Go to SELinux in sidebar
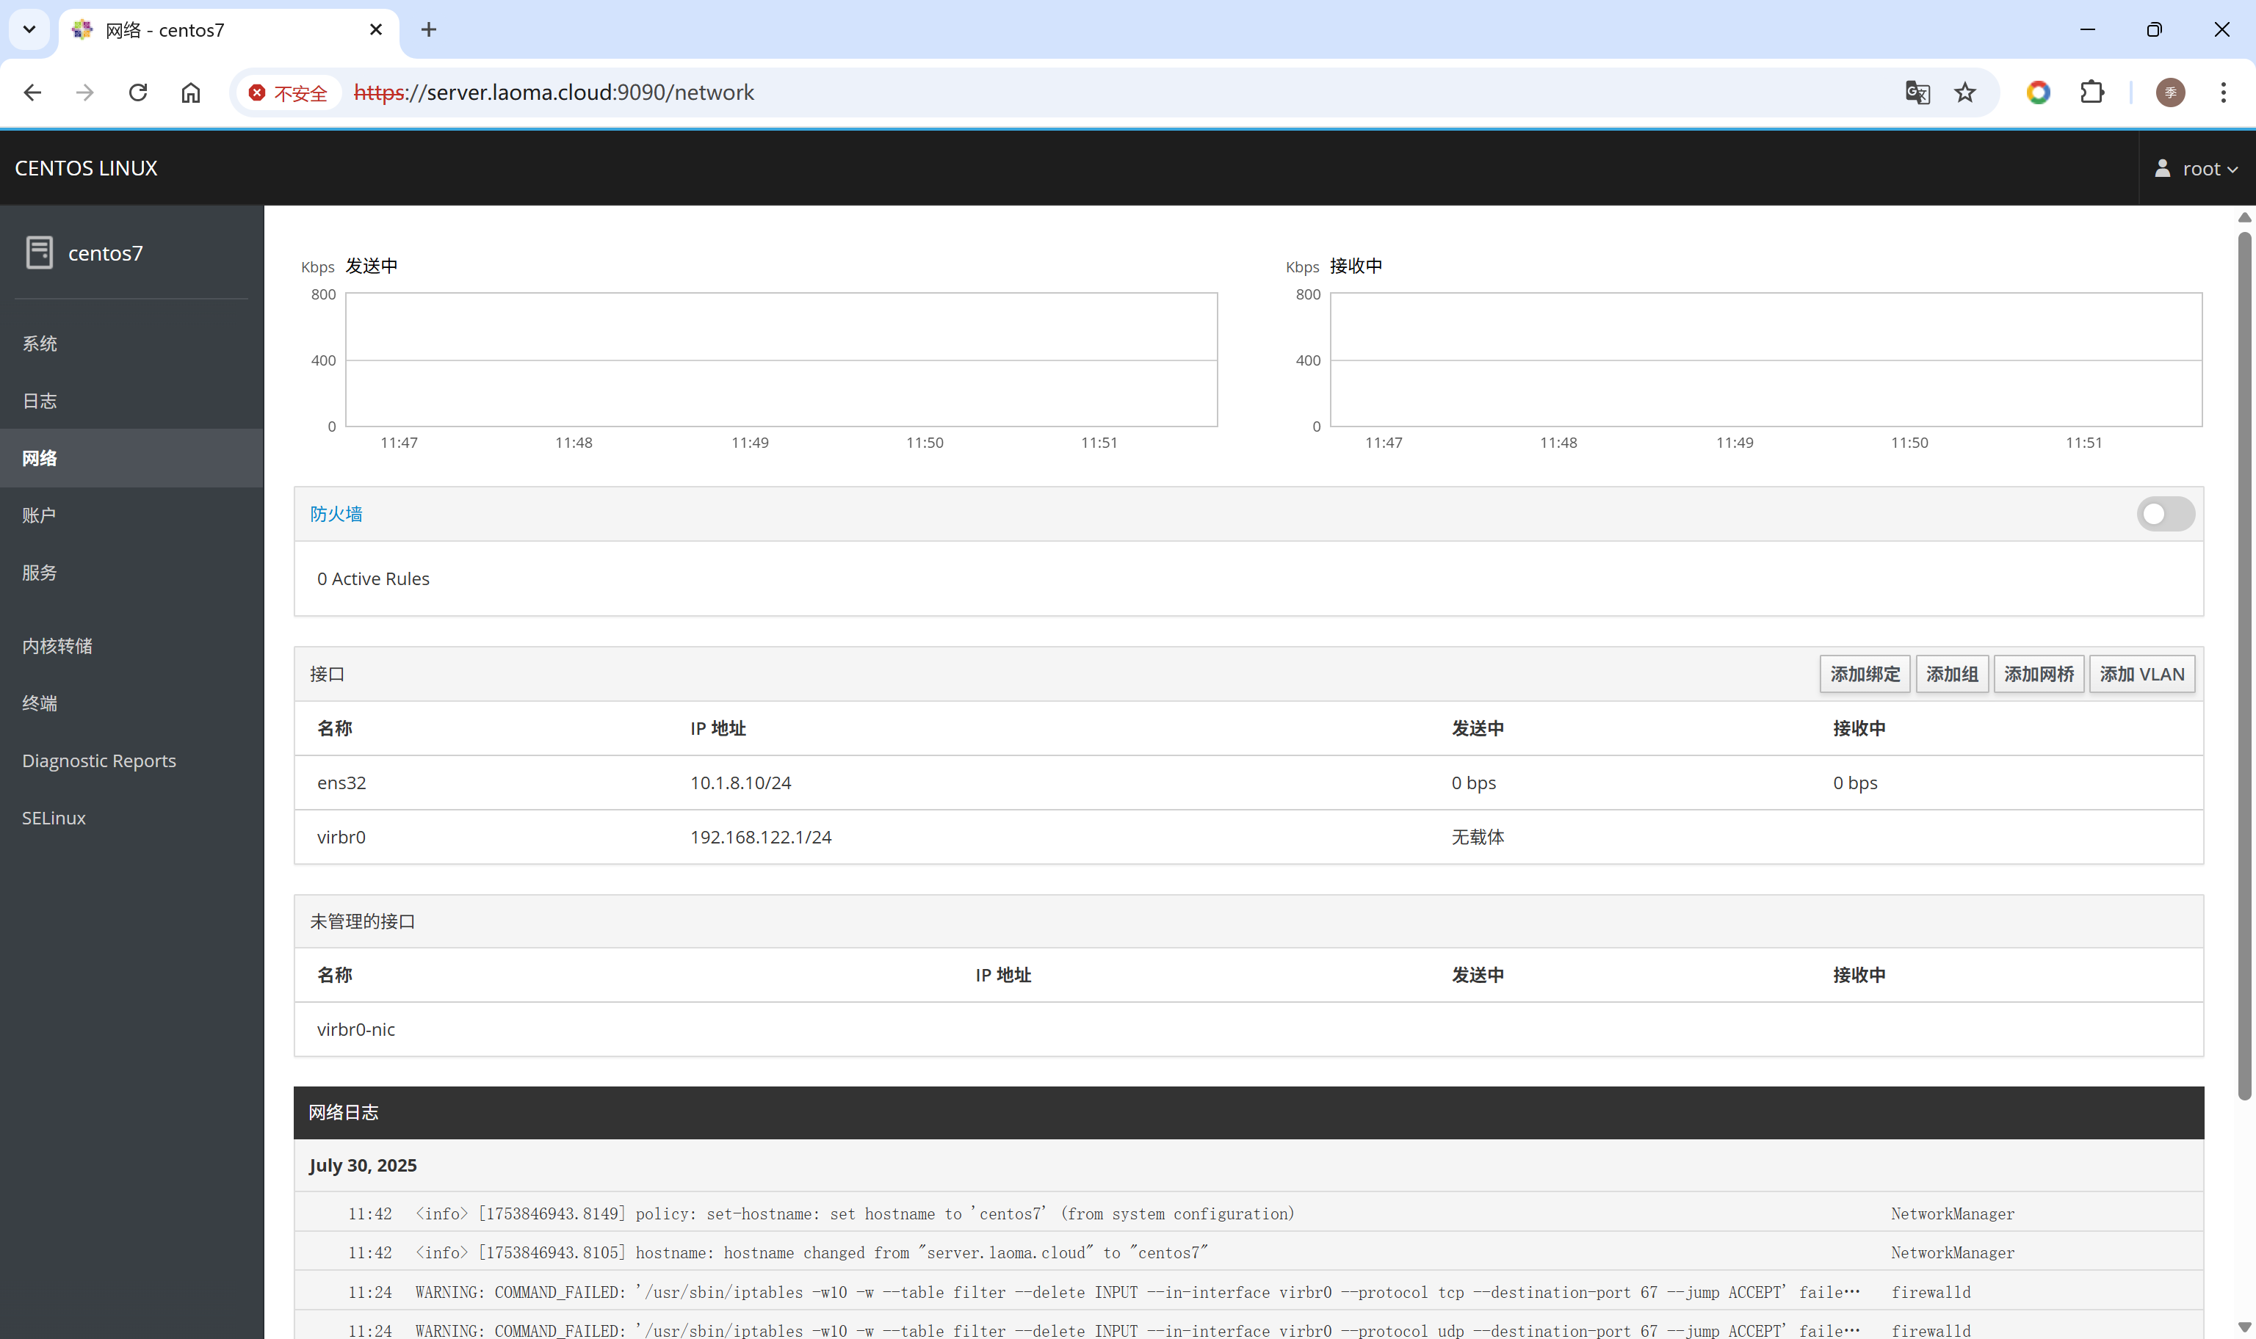 (x=54, y=818)
